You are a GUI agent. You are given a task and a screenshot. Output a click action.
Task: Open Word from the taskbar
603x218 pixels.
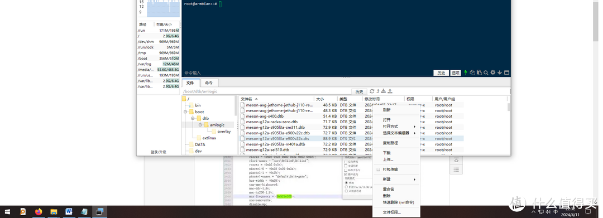coord(69,211)
